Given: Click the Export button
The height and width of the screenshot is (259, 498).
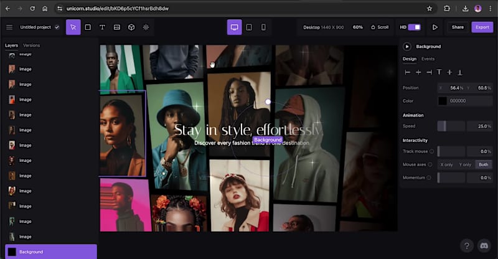Looking at the screenshot, I should [482, 27].
